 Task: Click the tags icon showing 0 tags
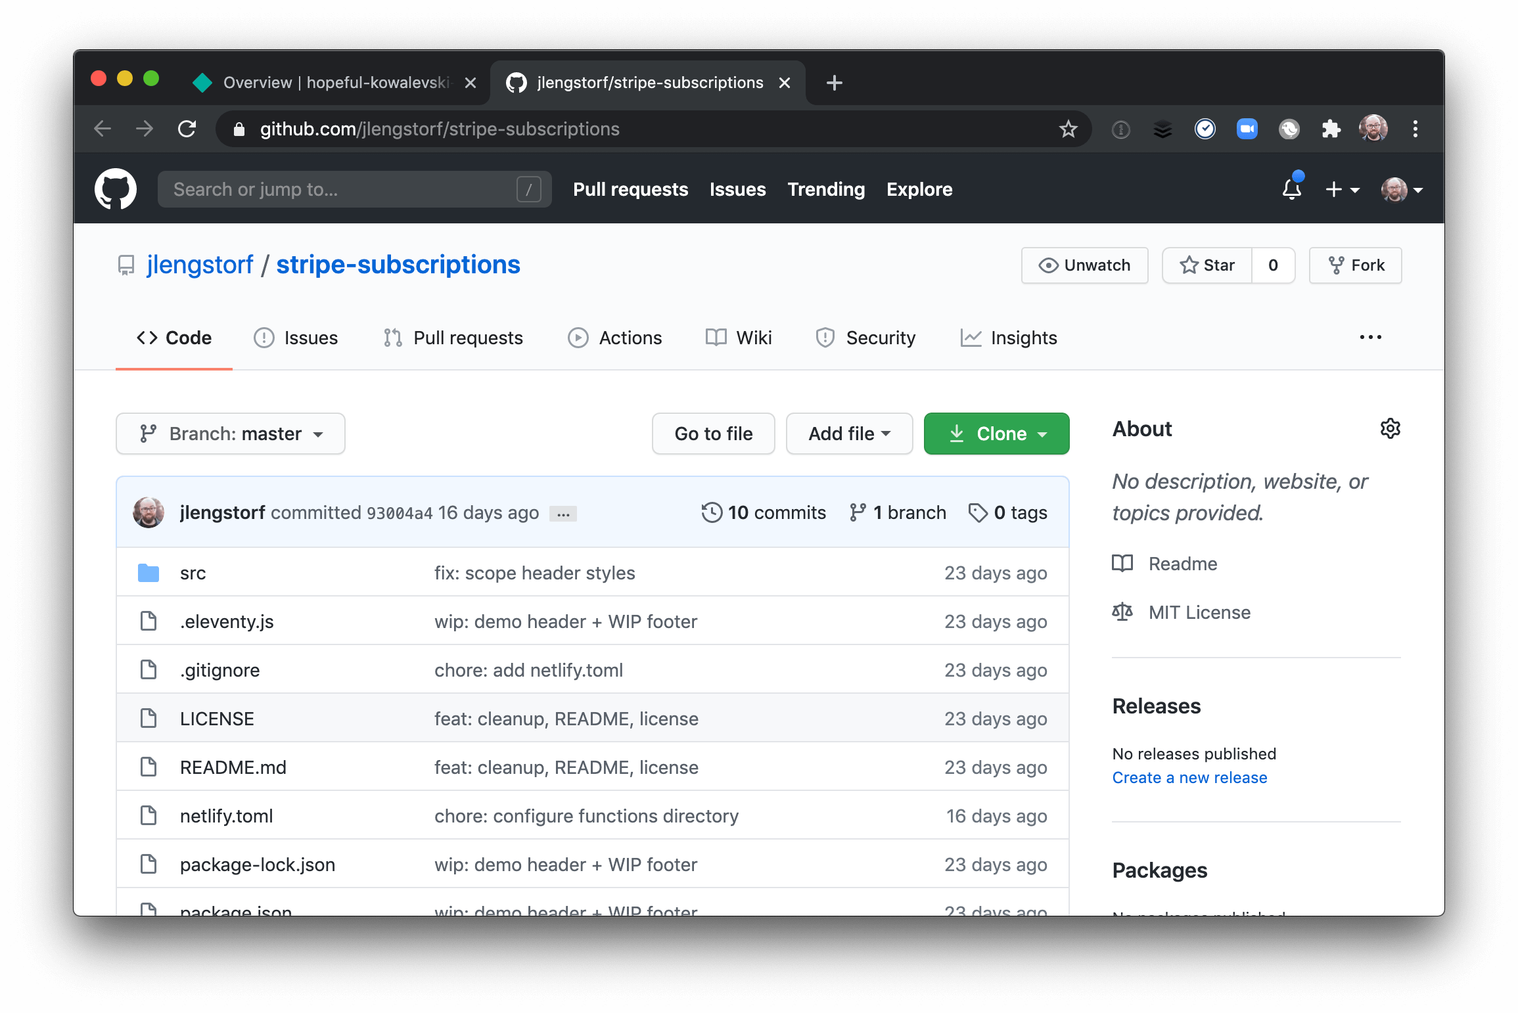click(978, 512)
